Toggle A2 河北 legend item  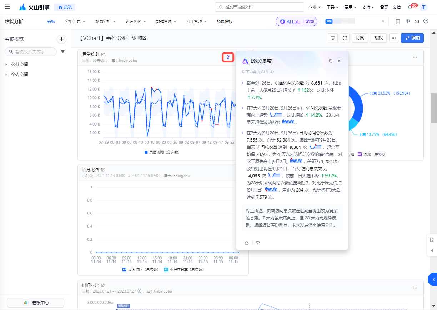(364, 154)
